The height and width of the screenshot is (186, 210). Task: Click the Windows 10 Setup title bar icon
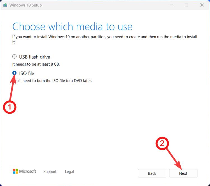point(5,5)
